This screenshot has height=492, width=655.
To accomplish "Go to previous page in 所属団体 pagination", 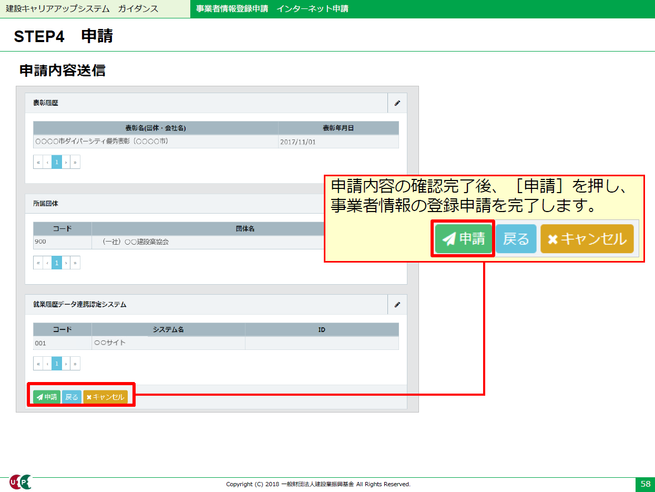I will tap(47, 263).
